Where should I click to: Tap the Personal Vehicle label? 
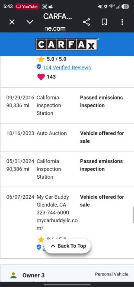click(x=112, y=274)
